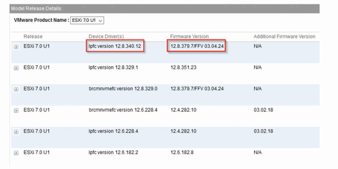Screen dimensions: 338x169
Task: Expand the lpfc version 12.6.228.4 row
Action: tap(16, 132)
